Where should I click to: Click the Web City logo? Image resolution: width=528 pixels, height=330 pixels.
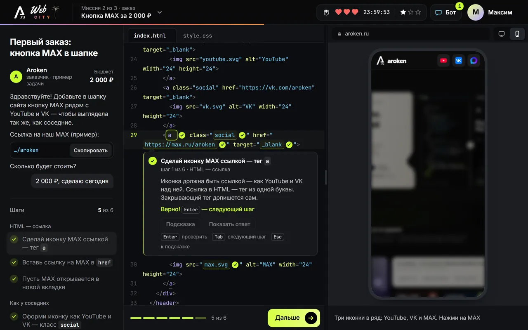tap(37, 12)
